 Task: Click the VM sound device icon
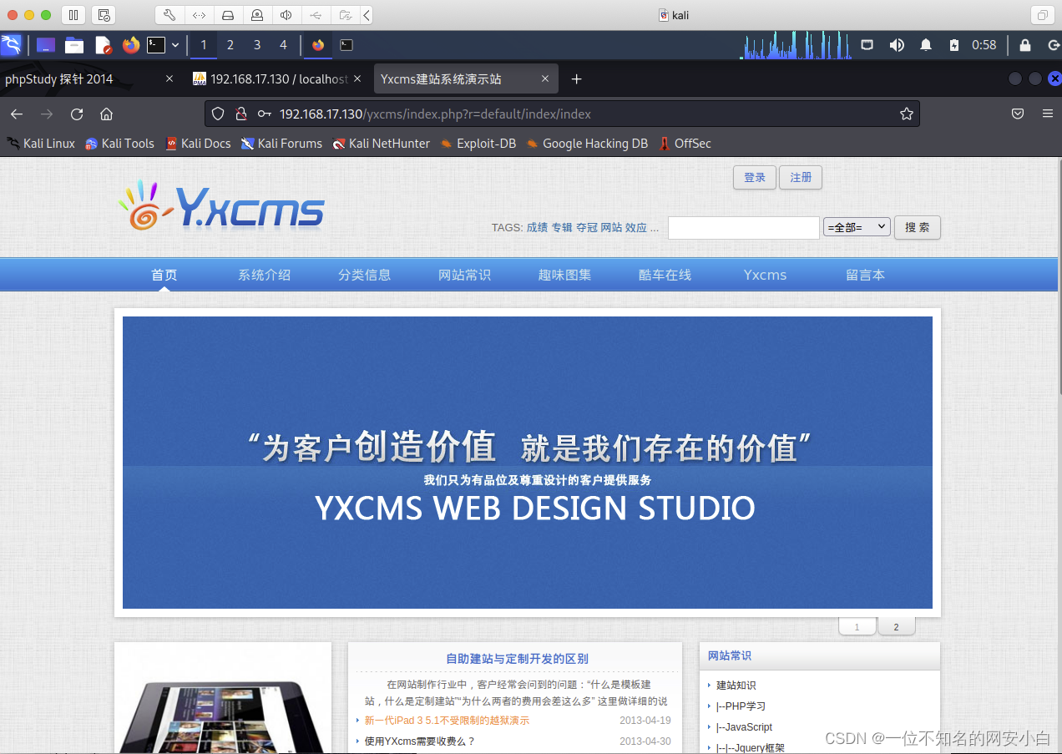click(286, 15)
